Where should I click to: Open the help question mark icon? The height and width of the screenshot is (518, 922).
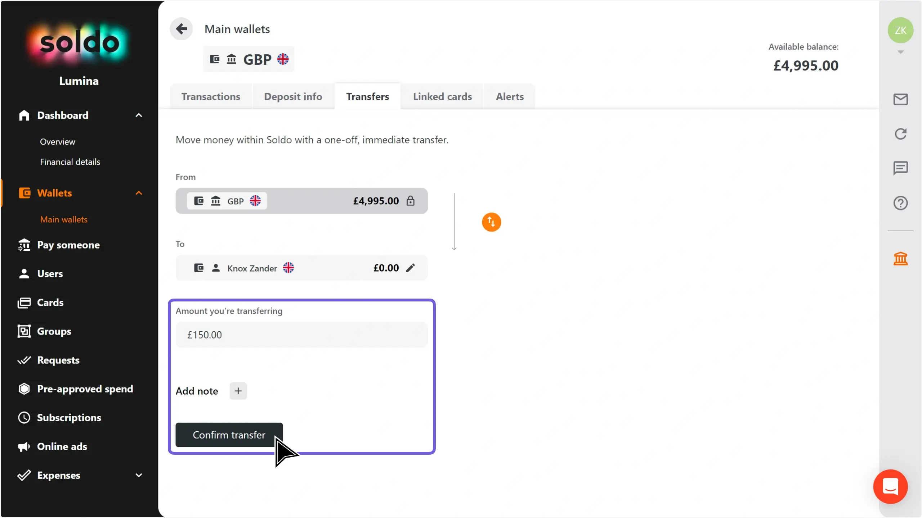click(x=900, y=203)
